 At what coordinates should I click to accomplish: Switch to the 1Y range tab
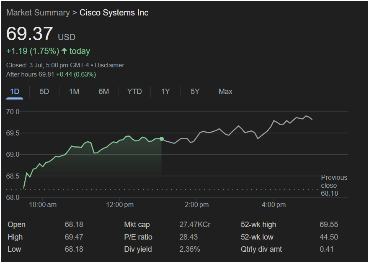tap(165, 92)
